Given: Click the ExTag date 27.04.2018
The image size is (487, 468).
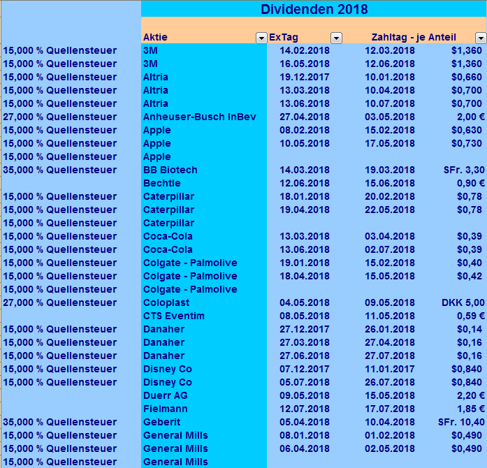Looking at the screenshot, I should point(305,117).
